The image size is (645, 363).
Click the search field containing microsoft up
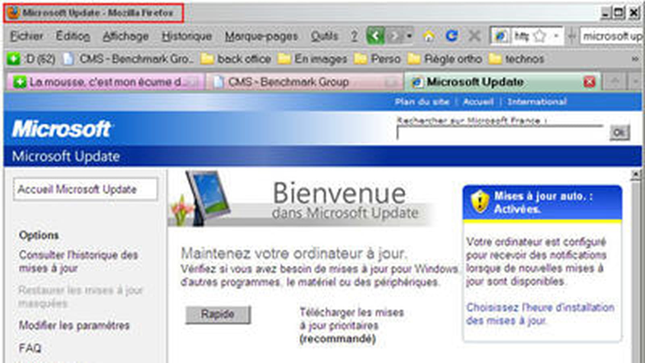point(611,36)
